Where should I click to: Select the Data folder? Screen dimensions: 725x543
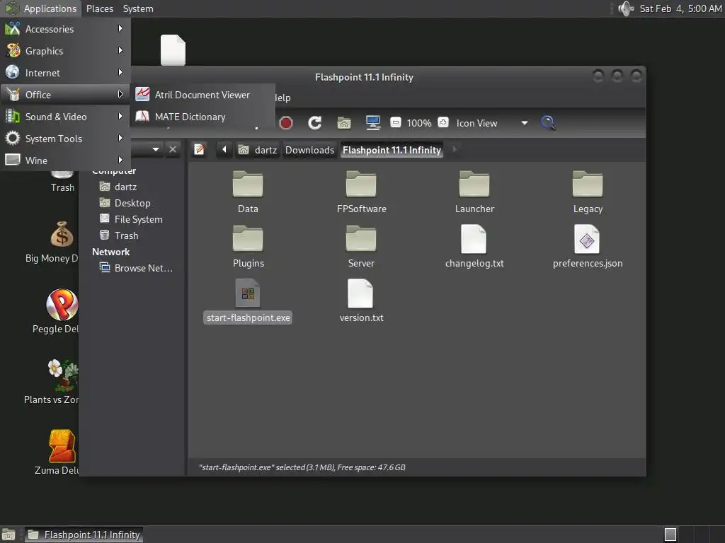(x=248, y=192)
